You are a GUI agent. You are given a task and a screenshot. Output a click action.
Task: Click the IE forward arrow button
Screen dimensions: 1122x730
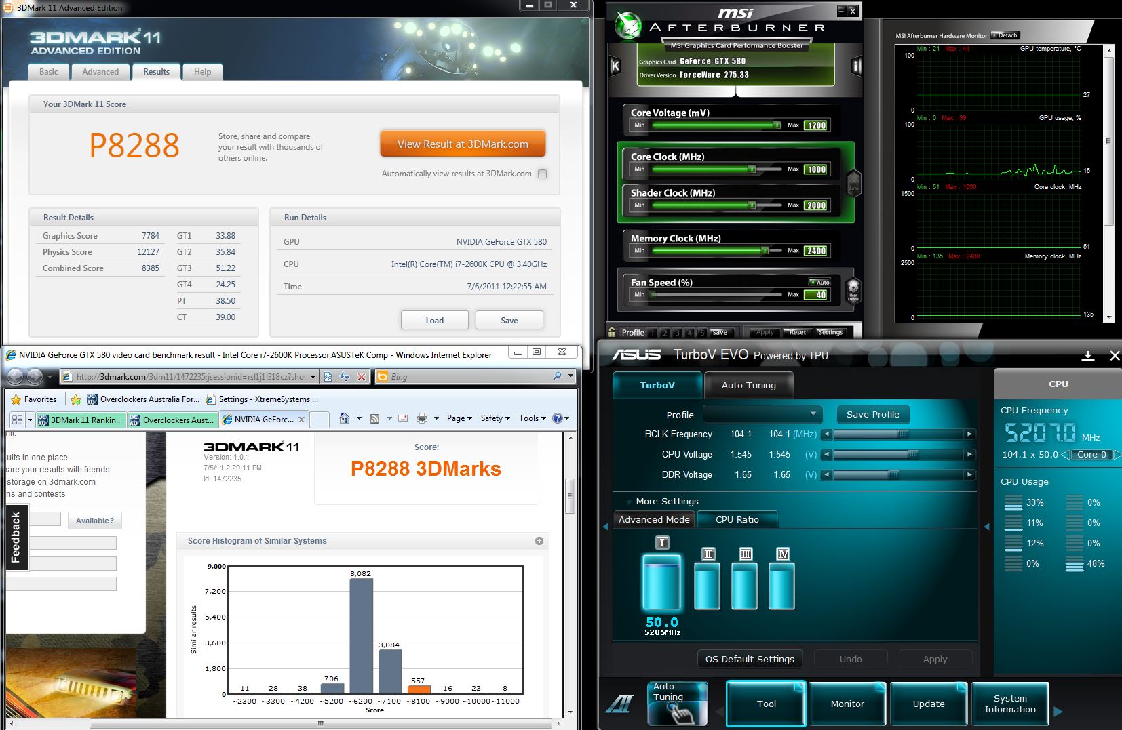(35, 376)
